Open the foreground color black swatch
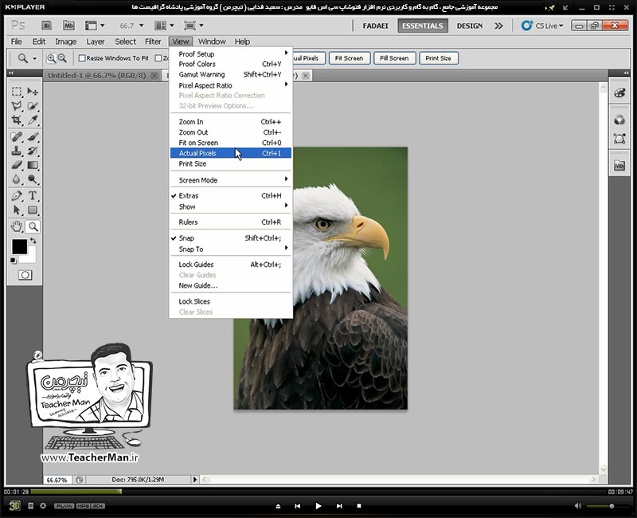637x518 pixels. [x=19, y=246]
